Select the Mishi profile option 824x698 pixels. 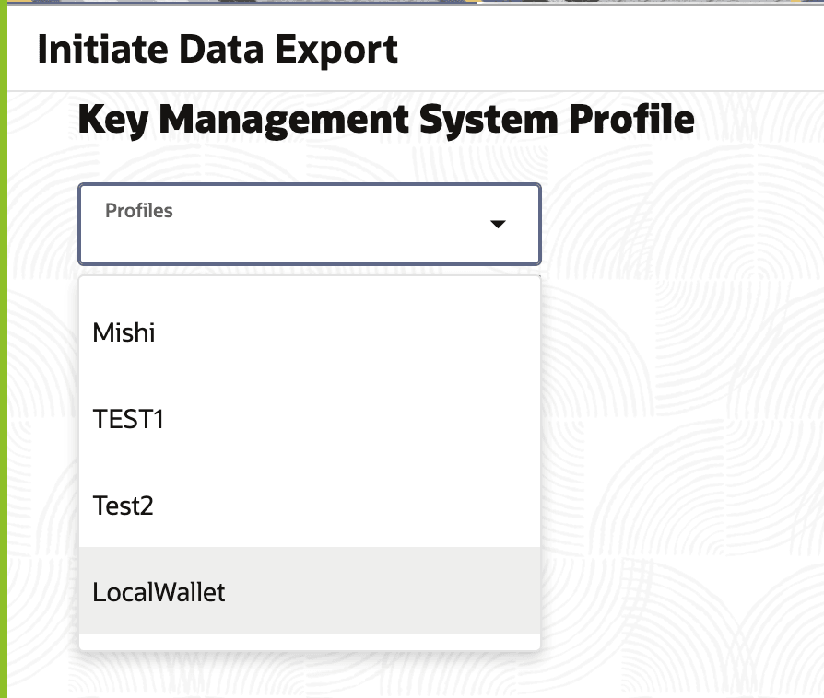coord(310,332)
